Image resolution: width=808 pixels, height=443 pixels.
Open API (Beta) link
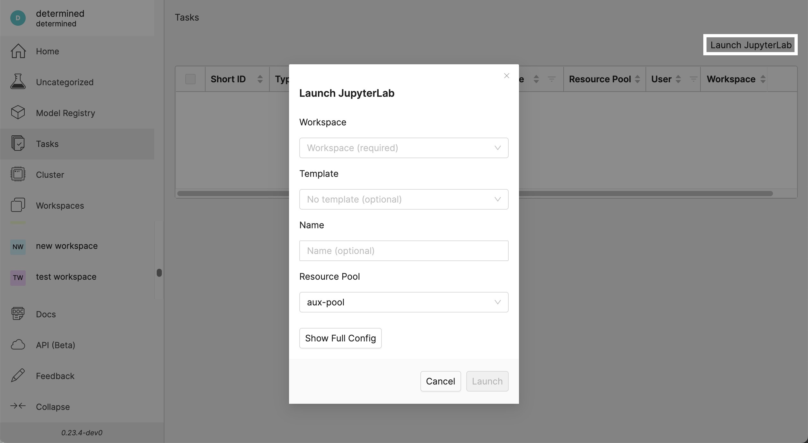[x=77, y=345]
